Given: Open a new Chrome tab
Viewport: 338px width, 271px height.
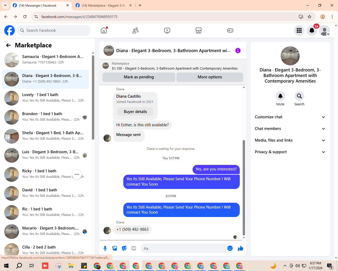Looking at the screenshot, I should click(x=140, y=5).
